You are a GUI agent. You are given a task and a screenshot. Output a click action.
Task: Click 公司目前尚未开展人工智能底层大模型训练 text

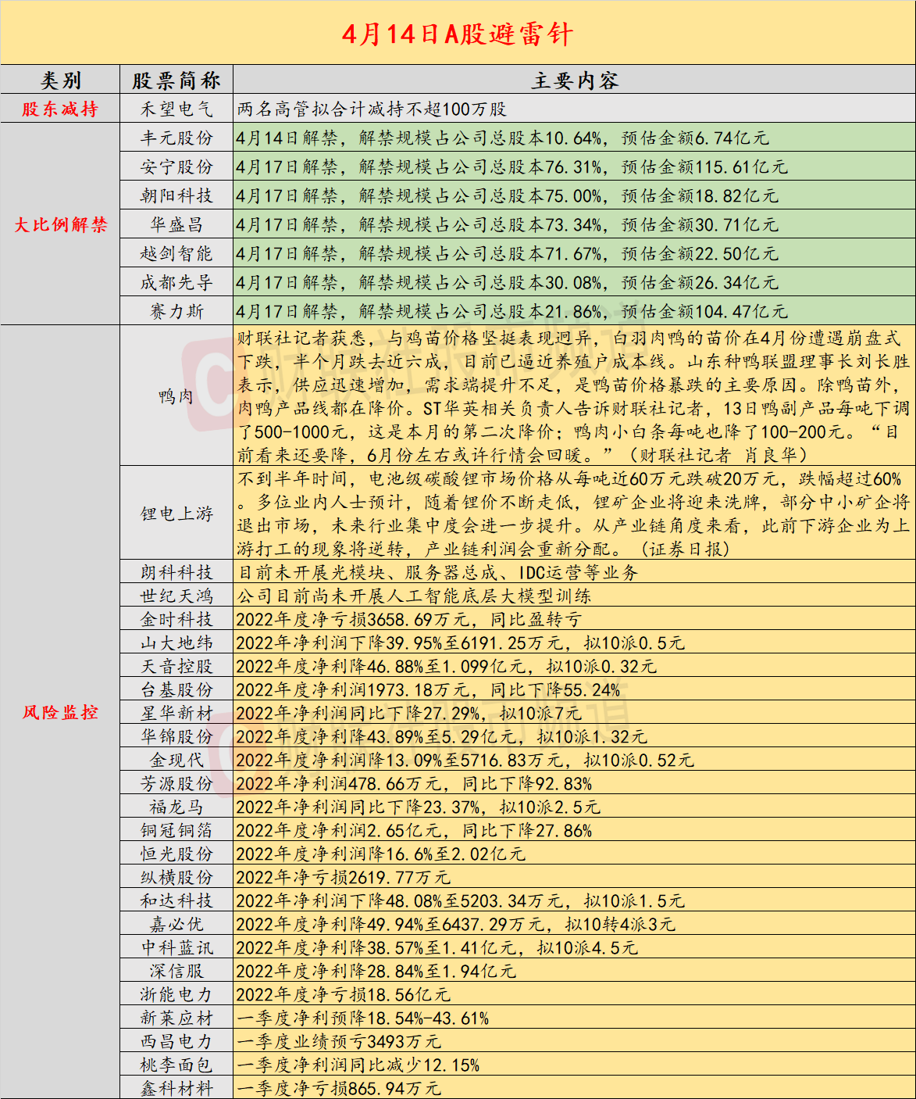tap(414, 596)
